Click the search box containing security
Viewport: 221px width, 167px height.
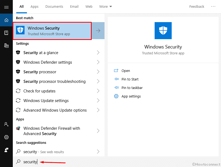coord(117,162)
